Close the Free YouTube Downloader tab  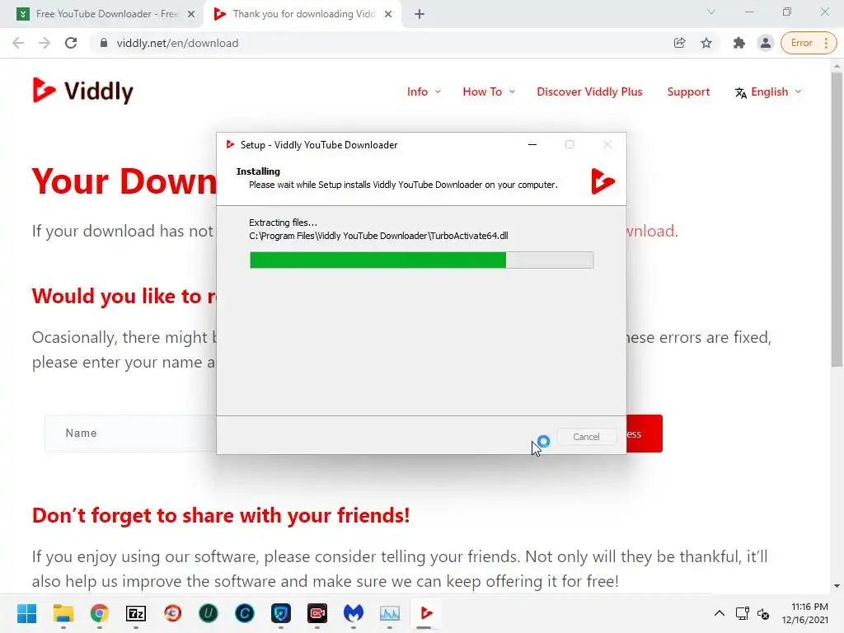[191, 14]
